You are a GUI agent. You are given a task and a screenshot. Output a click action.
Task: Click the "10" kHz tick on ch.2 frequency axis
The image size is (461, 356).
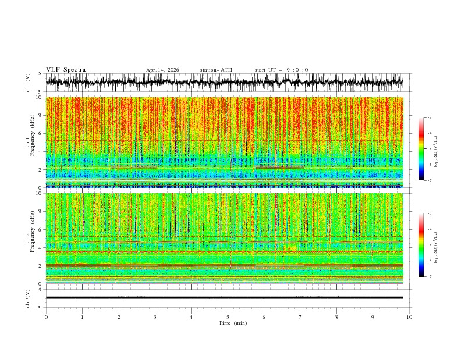tap(40, 193)
